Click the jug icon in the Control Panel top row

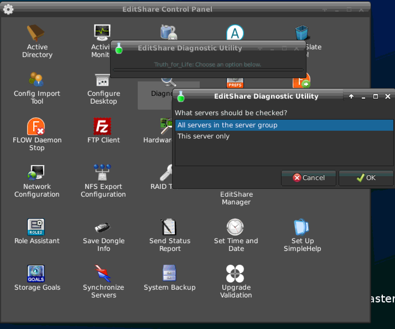pos(168,32)
